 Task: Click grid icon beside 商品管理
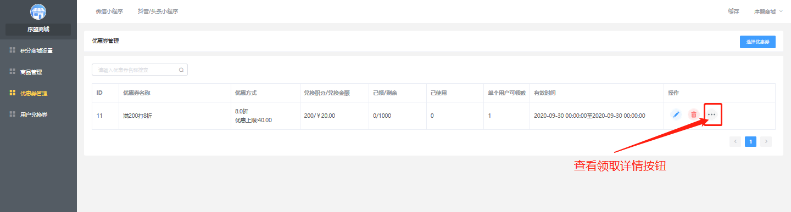click(13, 72)
